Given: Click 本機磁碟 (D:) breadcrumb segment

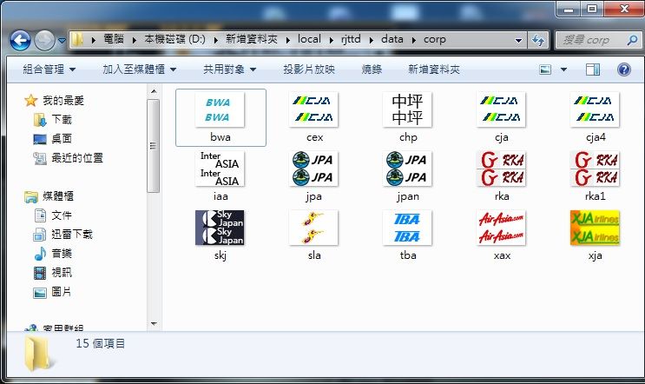Looking at the screenshot, I should click(x=174, y=39).
